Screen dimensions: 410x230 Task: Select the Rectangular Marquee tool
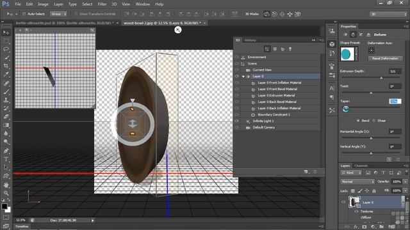(x=6, y=41)
